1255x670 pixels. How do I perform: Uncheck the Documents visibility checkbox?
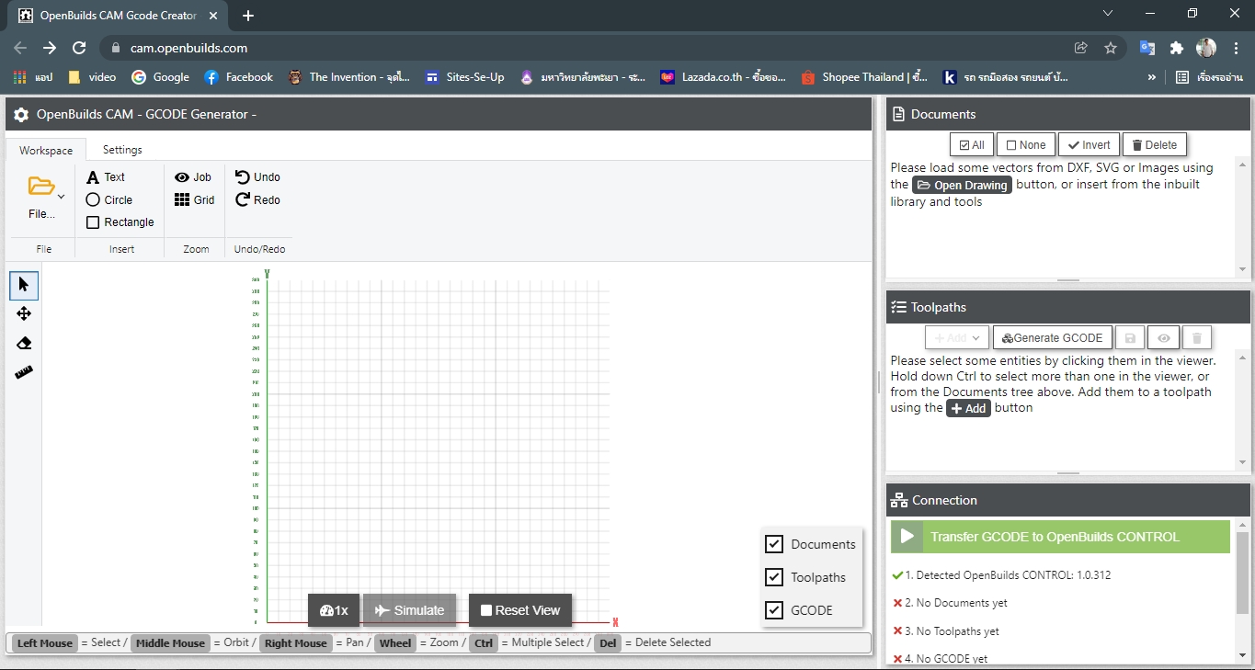[x=774, y=544]
